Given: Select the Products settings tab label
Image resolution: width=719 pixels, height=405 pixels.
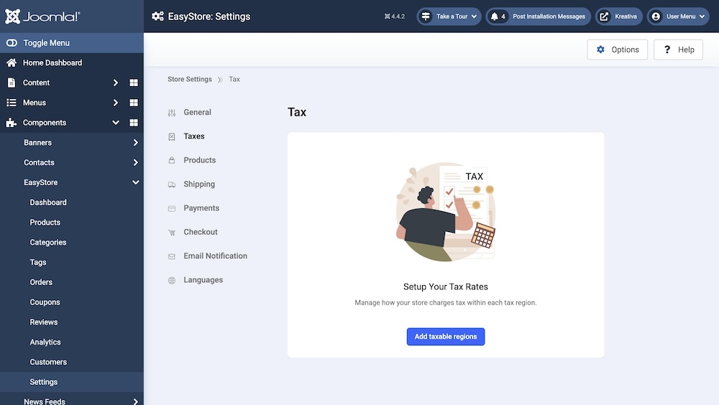Looking at the screenshot, I should 199,160.
